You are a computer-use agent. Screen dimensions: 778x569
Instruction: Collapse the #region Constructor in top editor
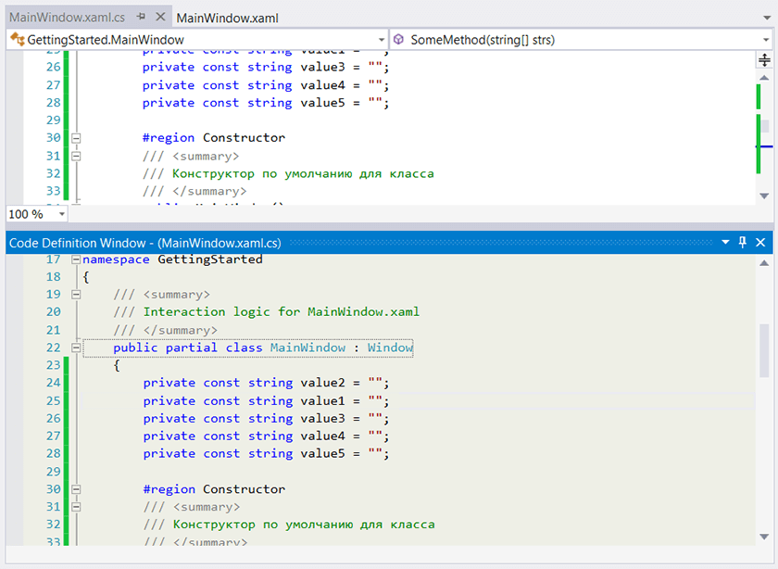76,138
